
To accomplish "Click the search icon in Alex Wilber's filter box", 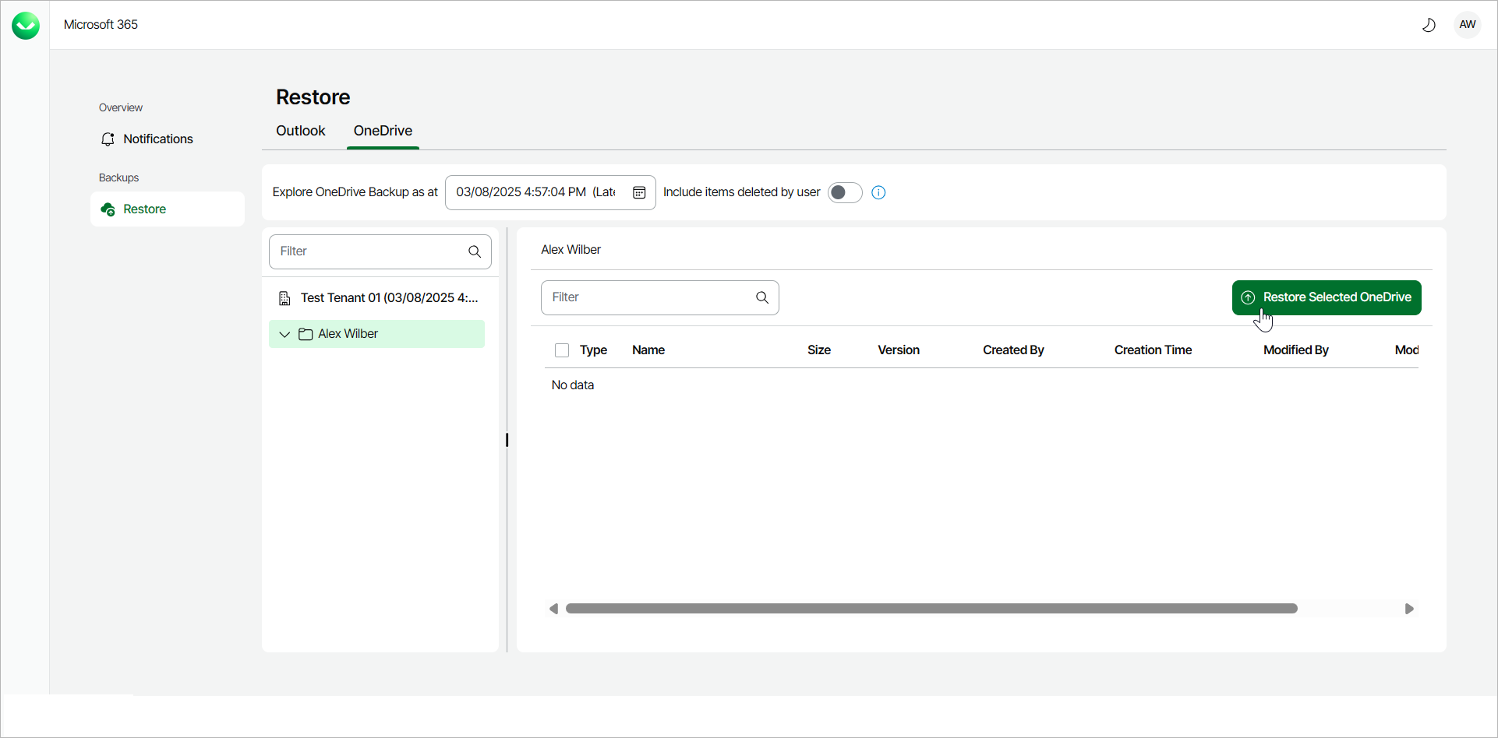I will [x=761, y=297].
